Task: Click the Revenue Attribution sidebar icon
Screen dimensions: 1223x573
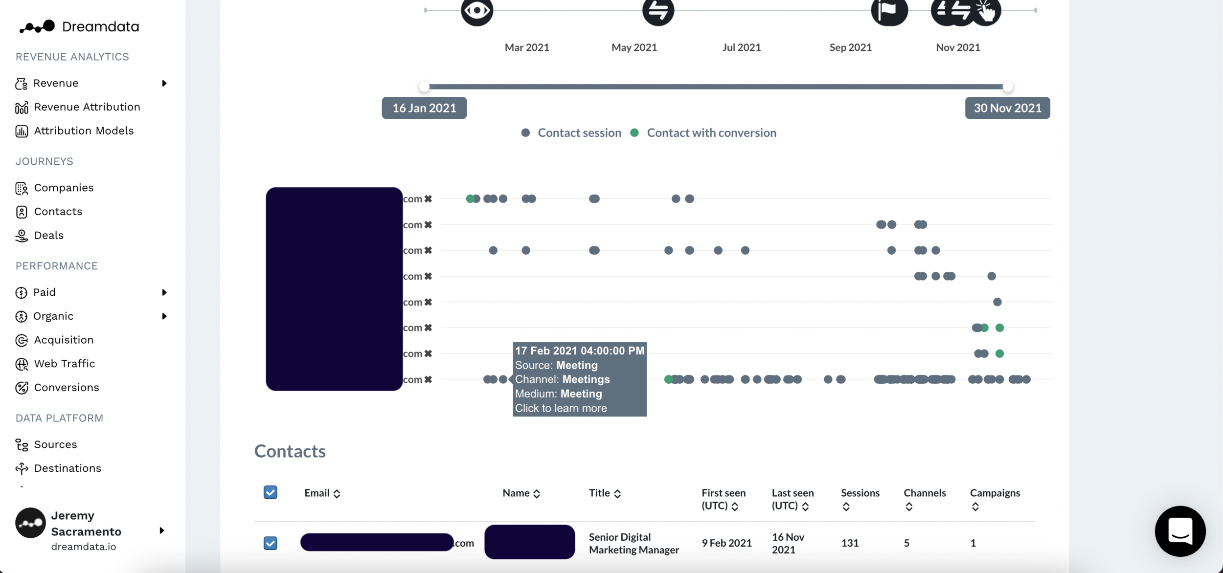Action: point(22,108)
